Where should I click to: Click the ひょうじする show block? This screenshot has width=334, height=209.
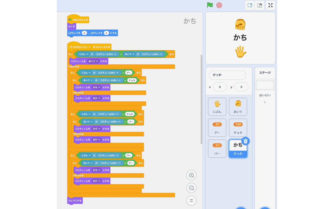(75, 201)
